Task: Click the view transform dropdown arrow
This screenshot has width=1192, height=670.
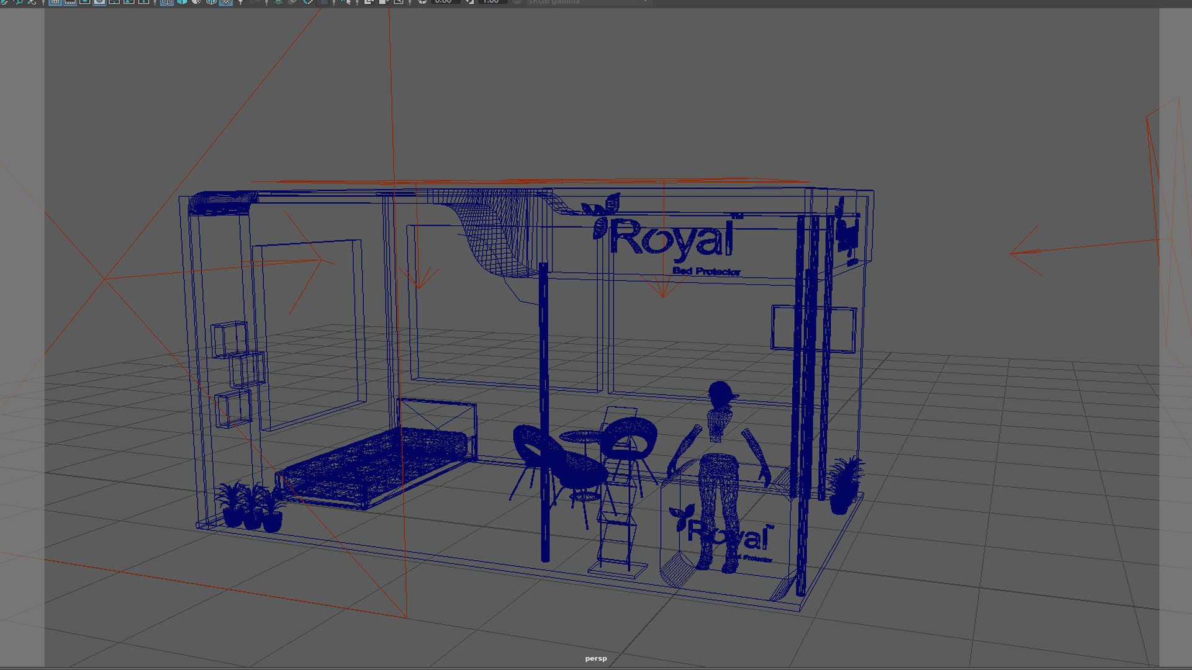Action: [646, 2]
